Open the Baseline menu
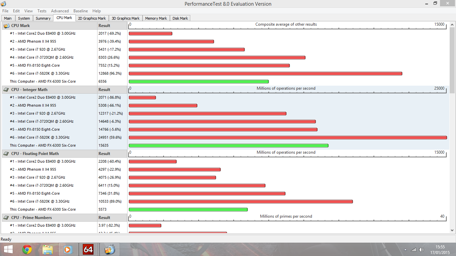This screenshot has width=456, height=256. 80,11
